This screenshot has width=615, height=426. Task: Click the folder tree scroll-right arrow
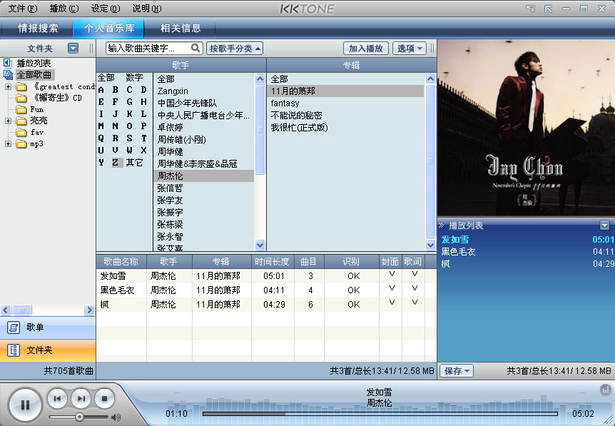click(x=89, y=310)
